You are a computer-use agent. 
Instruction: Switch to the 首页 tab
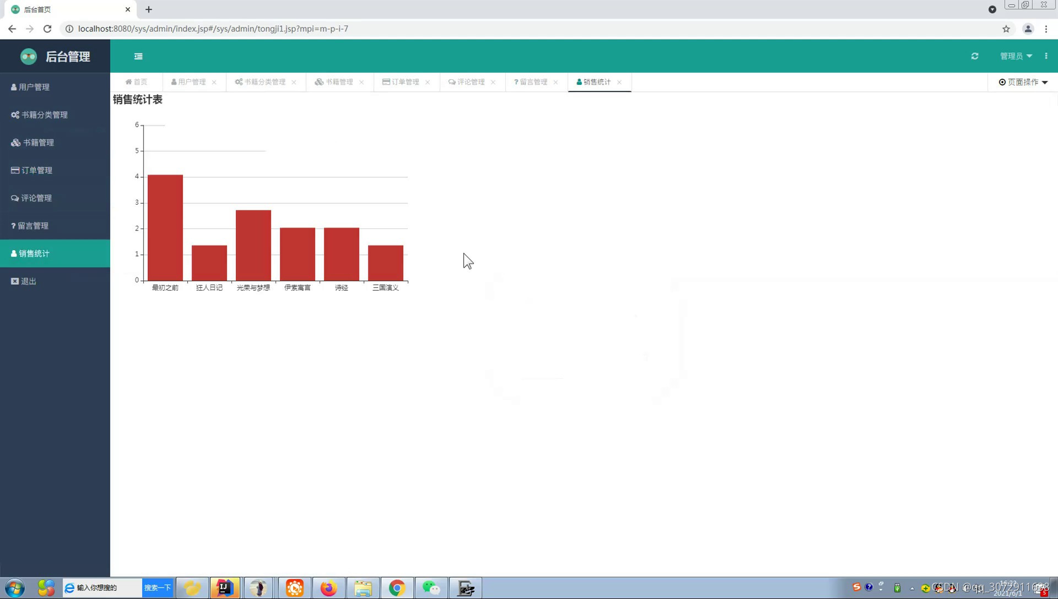[x=136, y=82]
